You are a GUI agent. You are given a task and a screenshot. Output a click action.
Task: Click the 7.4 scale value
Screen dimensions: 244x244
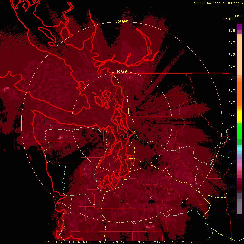coord(232,67)
